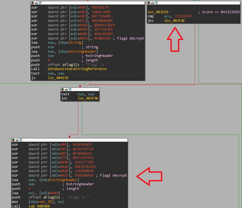Click the pencil edit icon on the loc_403E61 node
The width and height of the screenshot is (242, 208).
point(153,3)
